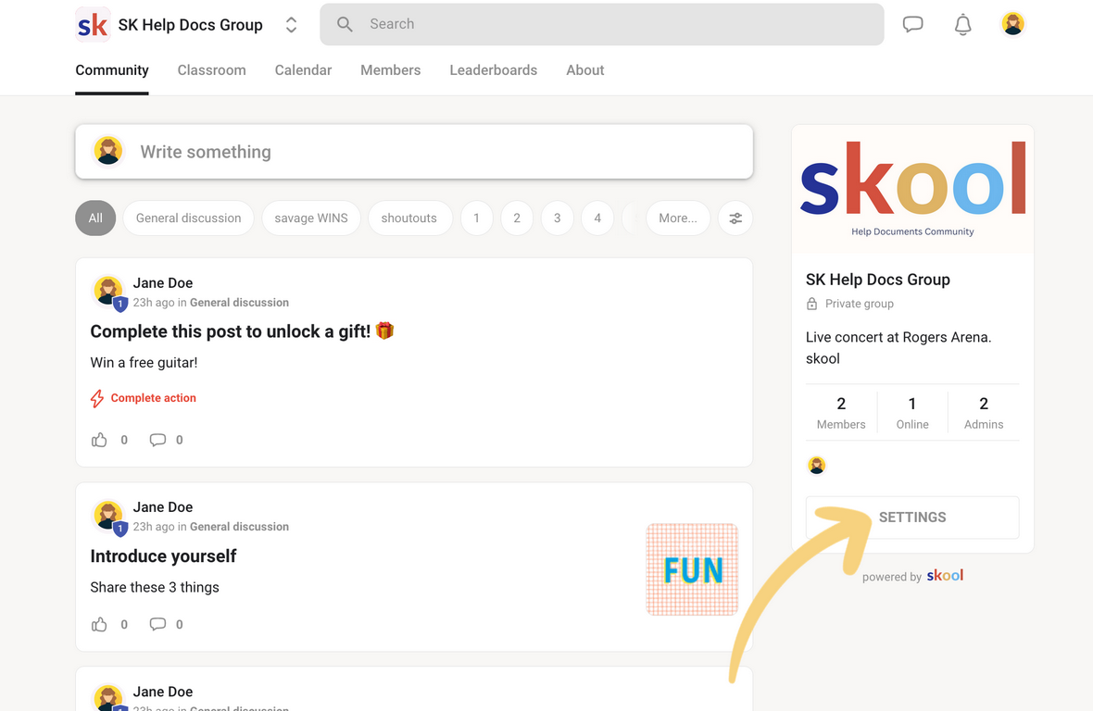
Task: Go to the Leaderboards tab
Action: pyautogui.click(x=493, y=70)
